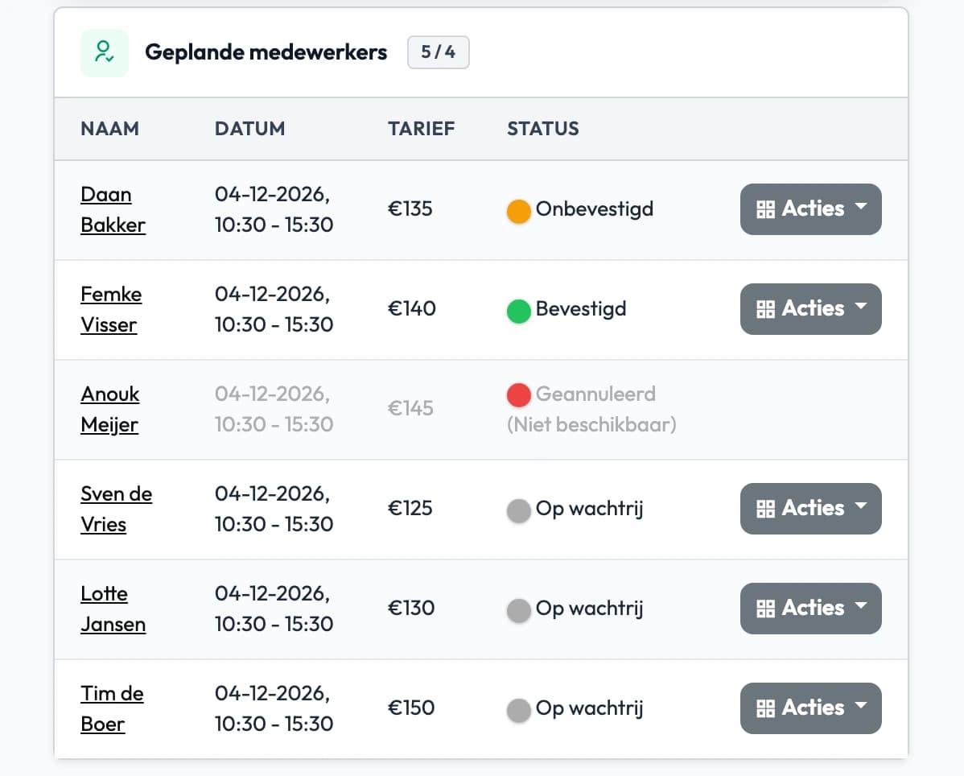Click the grey status dot for Sven de Vries
The image size is (964, 776).
coord(518,510)
